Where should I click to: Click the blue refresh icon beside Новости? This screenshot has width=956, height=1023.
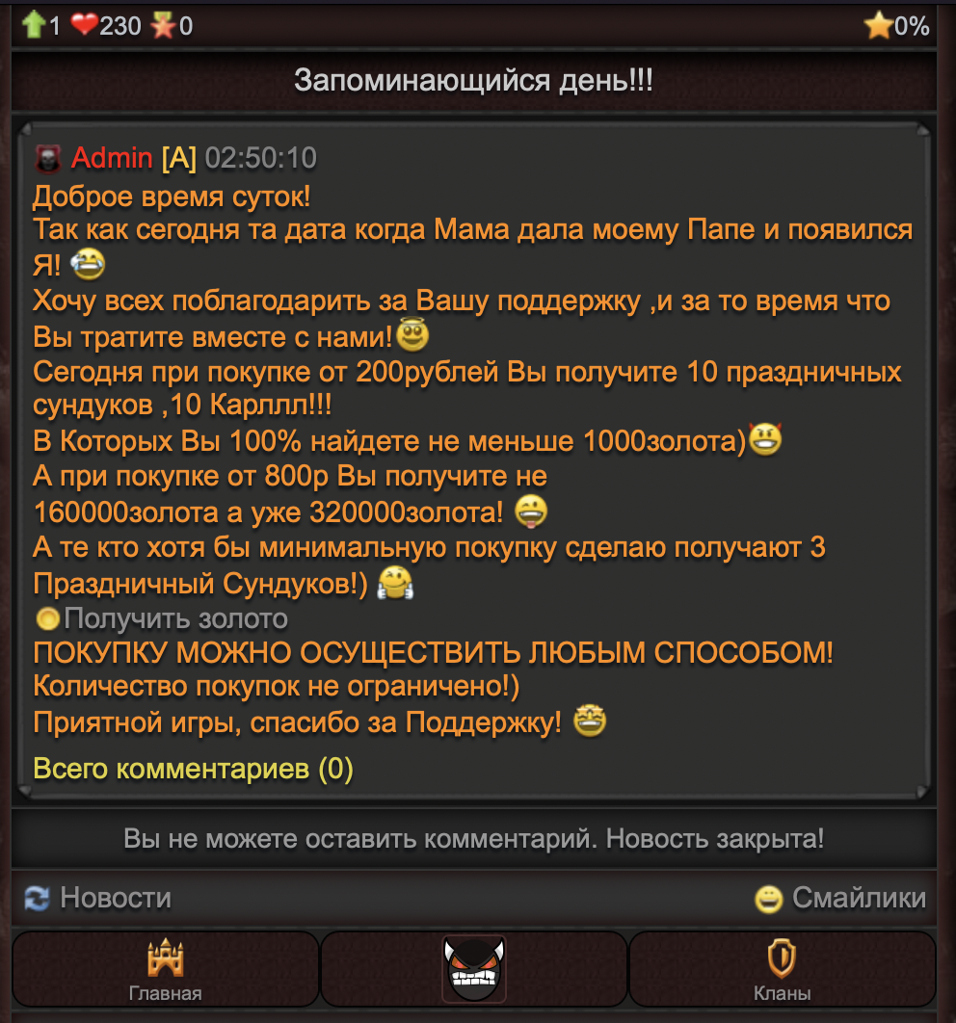[x=38, y=899]
